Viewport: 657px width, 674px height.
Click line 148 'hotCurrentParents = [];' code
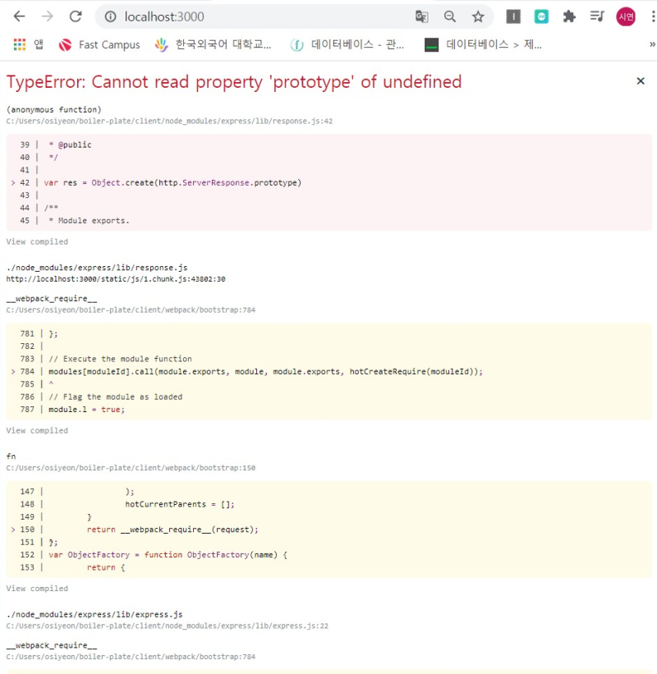(180, 504)
